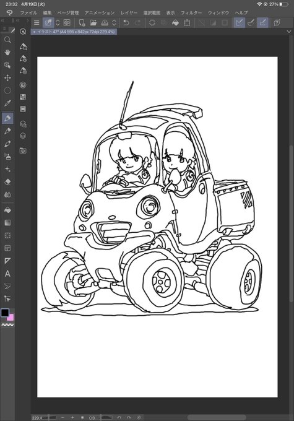This screenshot has width=294, height=421.
Task: Click the black main color swatch
Action: [5, 312]
